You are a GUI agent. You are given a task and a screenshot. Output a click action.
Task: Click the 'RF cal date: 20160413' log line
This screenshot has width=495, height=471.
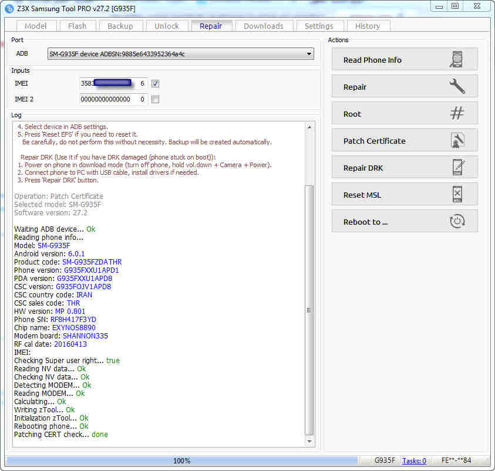pos(50,344)
